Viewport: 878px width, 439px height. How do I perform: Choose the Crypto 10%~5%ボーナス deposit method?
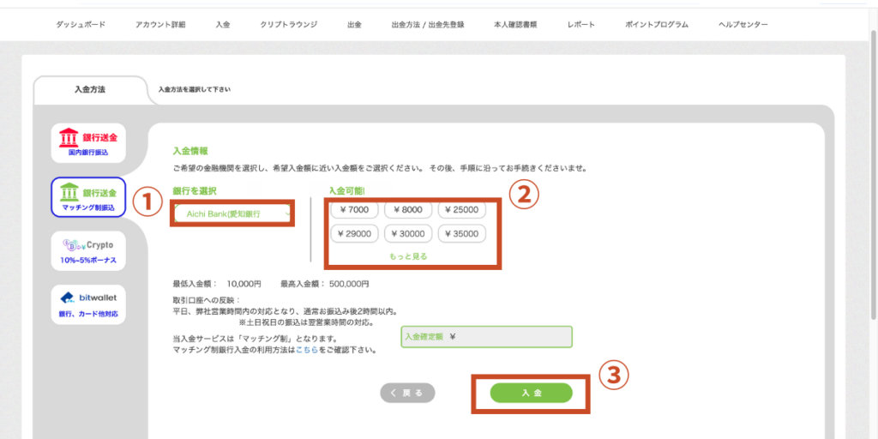coord(88,251)
